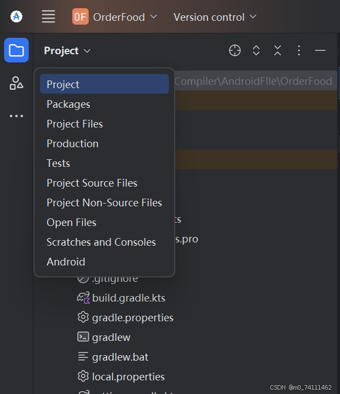This screenshot has height=394, width=340.
Task: Click the build.gradle.kts Gradle icon
Action: pos(83,298)
